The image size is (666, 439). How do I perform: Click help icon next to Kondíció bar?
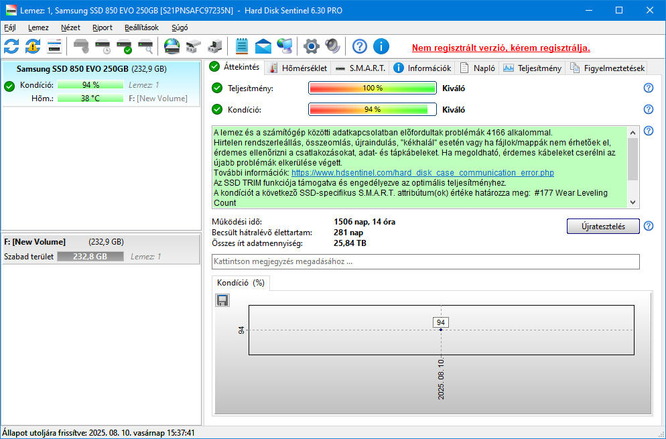click(648, 109)
